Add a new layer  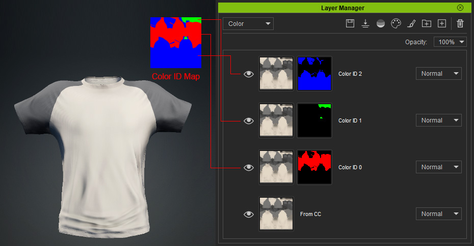442,23
